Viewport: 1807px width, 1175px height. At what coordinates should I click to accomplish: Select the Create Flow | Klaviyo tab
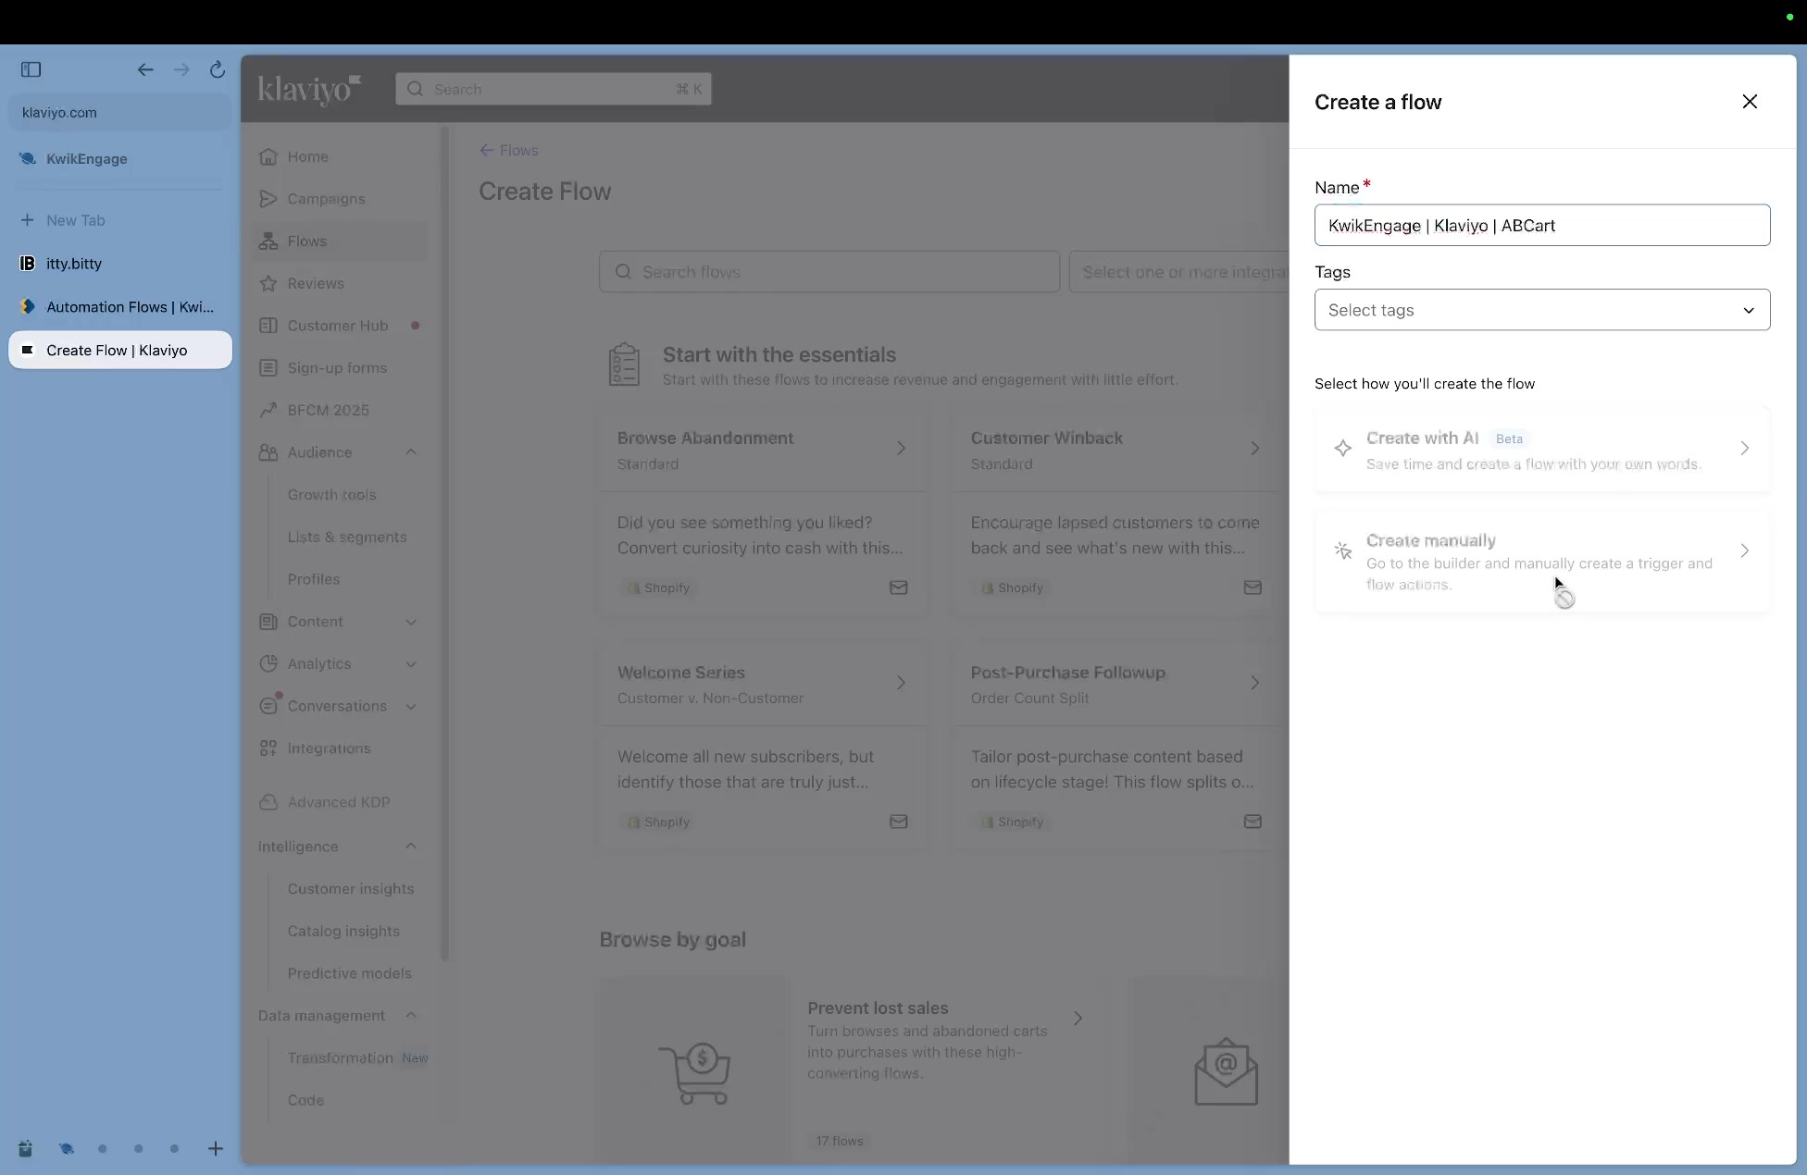pyautogui.click(x=120, y=350)
